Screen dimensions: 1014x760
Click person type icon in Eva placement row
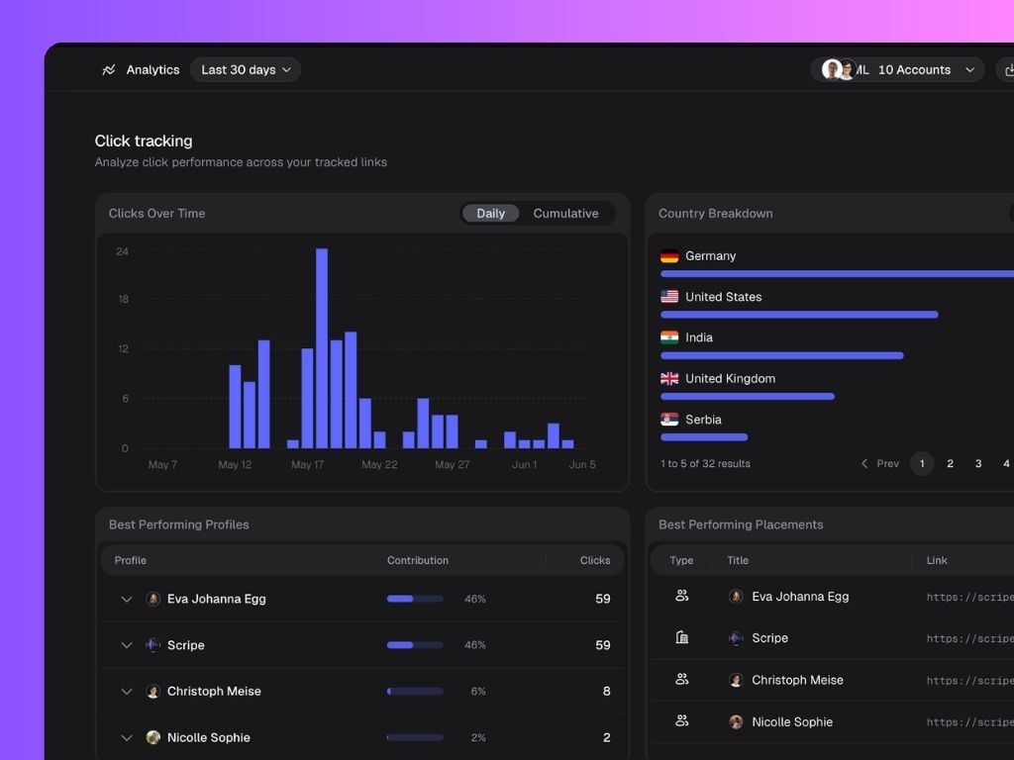click(681, 596)
